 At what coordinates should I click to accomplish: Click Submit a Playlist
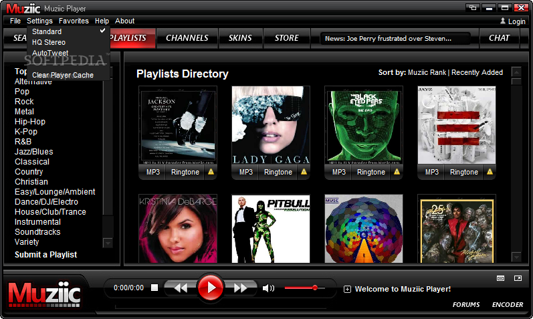[46, 254]
